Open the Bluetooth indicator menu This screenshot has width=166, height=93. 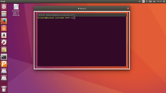pos(147,2)
